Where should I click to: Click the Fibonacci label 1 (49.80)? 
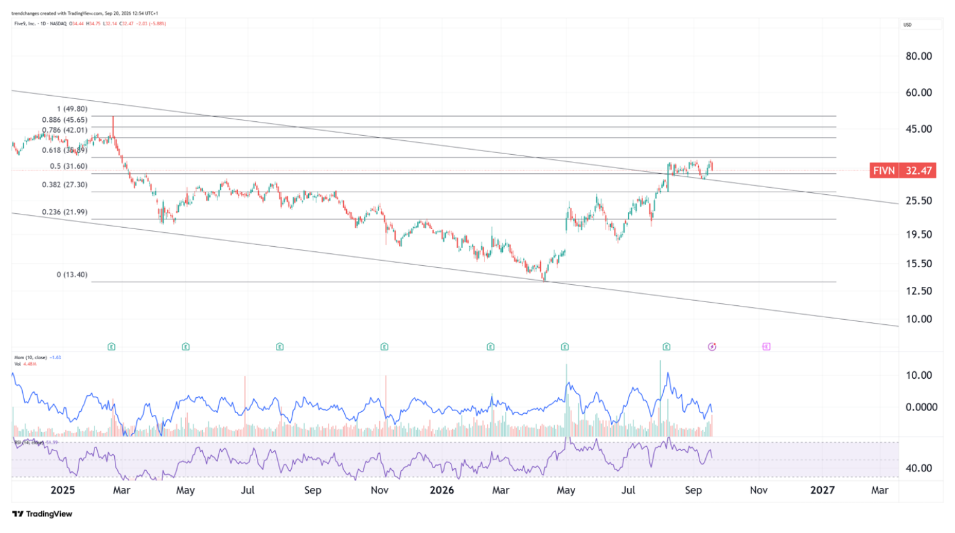pos(72,109)
